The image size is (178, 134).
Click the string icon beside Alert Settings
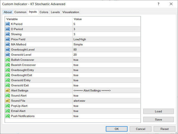(8, 90)
